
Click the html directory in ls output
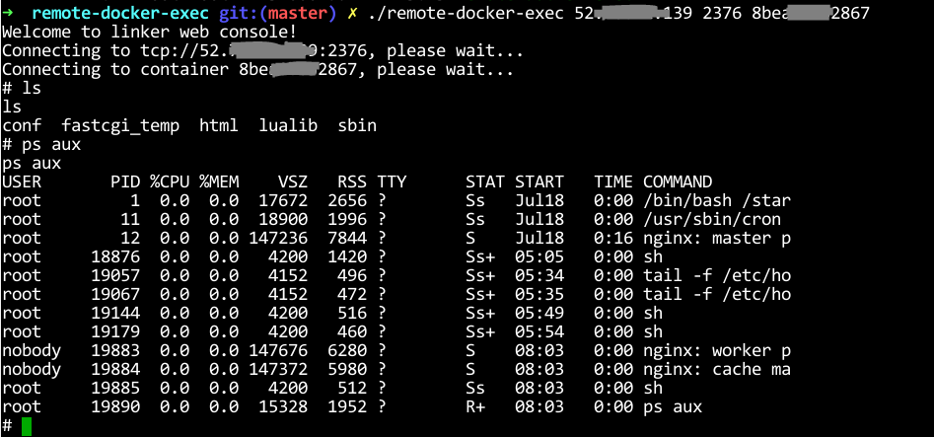[219, 126]
